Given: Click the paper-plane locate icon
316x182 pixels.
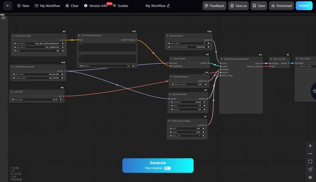Looking at the screenshot, I should pos(310,169).
